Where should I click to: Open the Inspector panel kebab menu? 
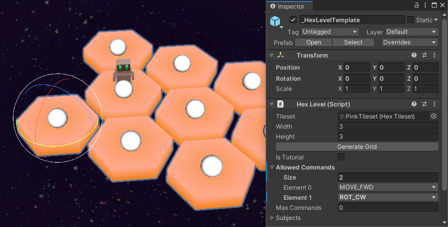click(x=425, y=5)
